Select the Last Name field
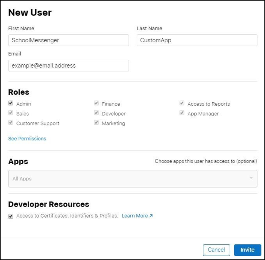Image resolution: width=265 pixels, height=260 pixels. 197,40
